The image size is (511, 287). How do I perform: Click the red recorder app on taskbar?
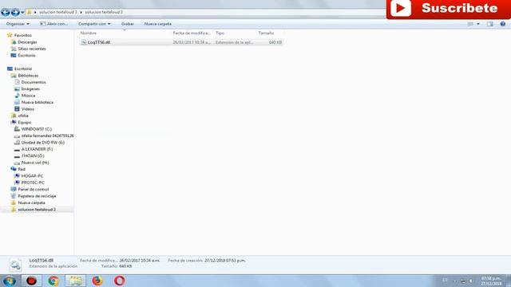coord(31,281)
